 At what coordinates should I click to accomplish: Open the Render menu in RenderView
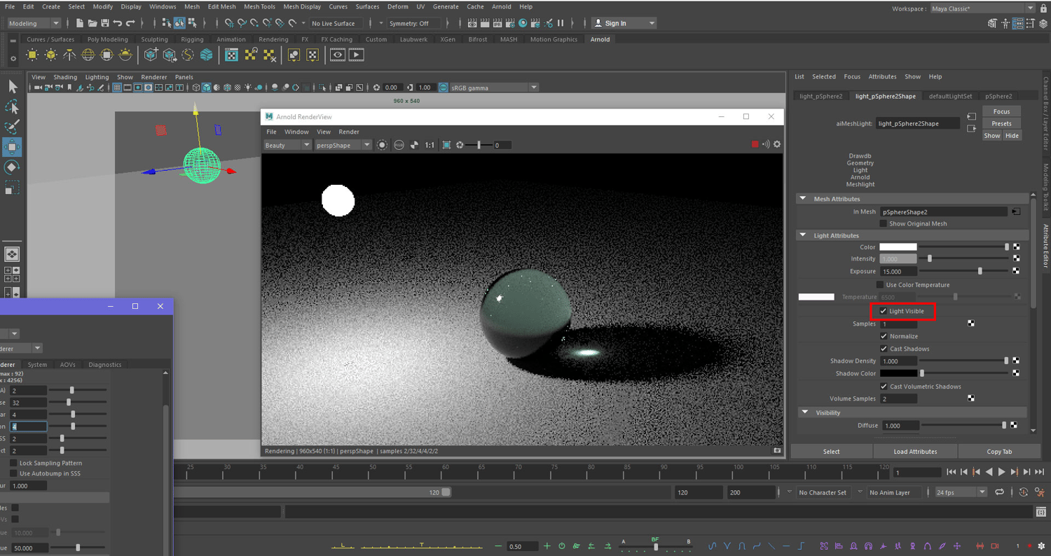pyautogui.click(x=348, y=132)
